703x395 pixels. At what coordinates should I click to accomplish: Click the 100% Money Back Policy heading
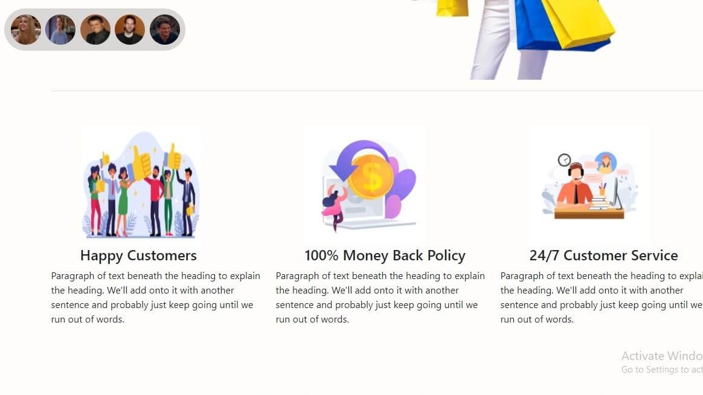click(x=385, y=255)
